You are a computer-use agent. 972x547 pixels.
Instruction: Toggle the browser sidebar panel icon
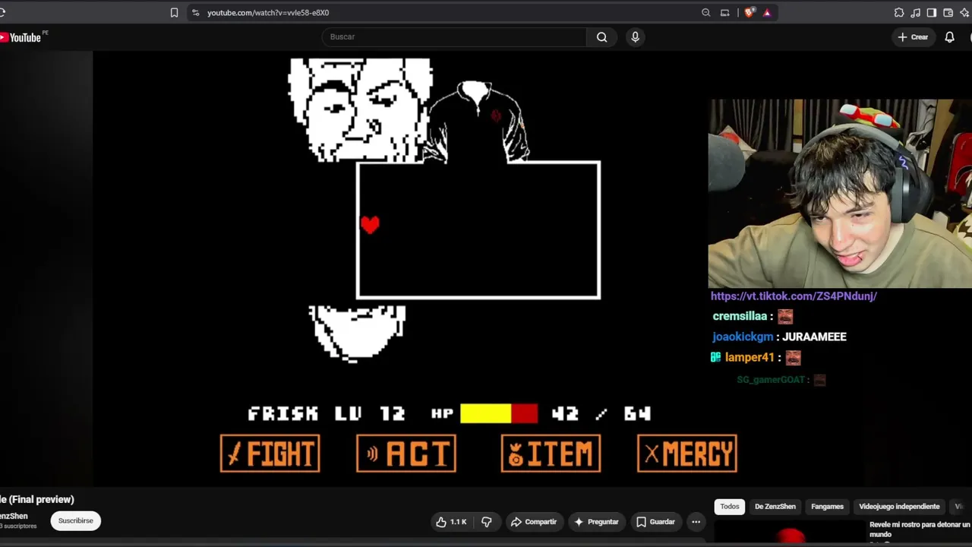point(932,13)
